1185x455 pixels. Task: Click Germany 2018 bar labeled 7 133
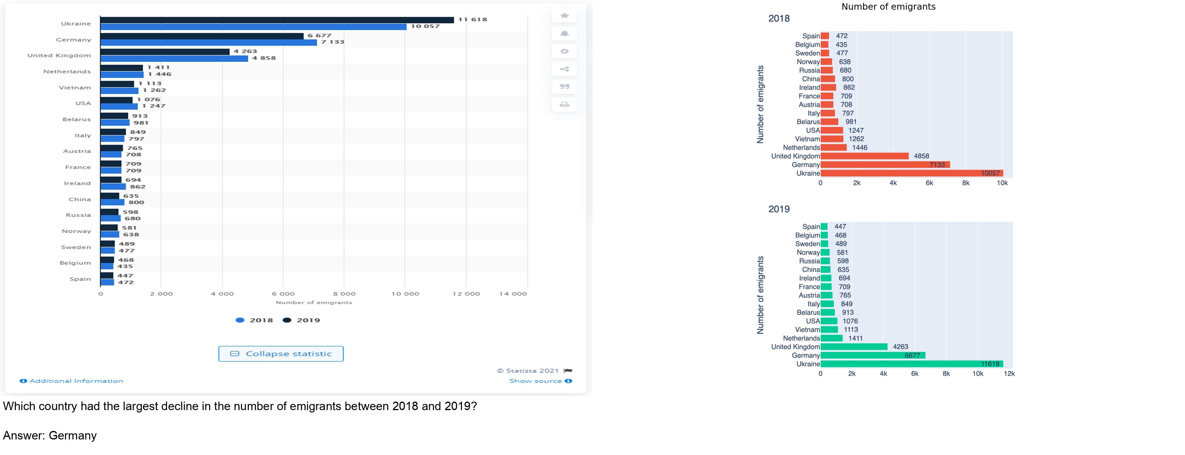pos(209,42)
